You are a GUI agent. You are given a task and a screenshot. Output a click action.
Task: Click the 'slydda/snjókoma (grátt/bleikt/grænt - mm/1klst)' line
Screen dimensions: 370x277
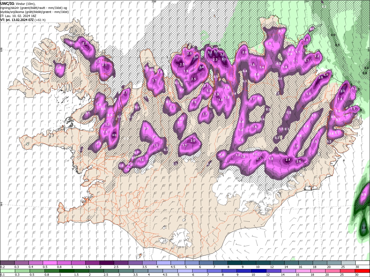pyautogui.click(x=34, y=12)
